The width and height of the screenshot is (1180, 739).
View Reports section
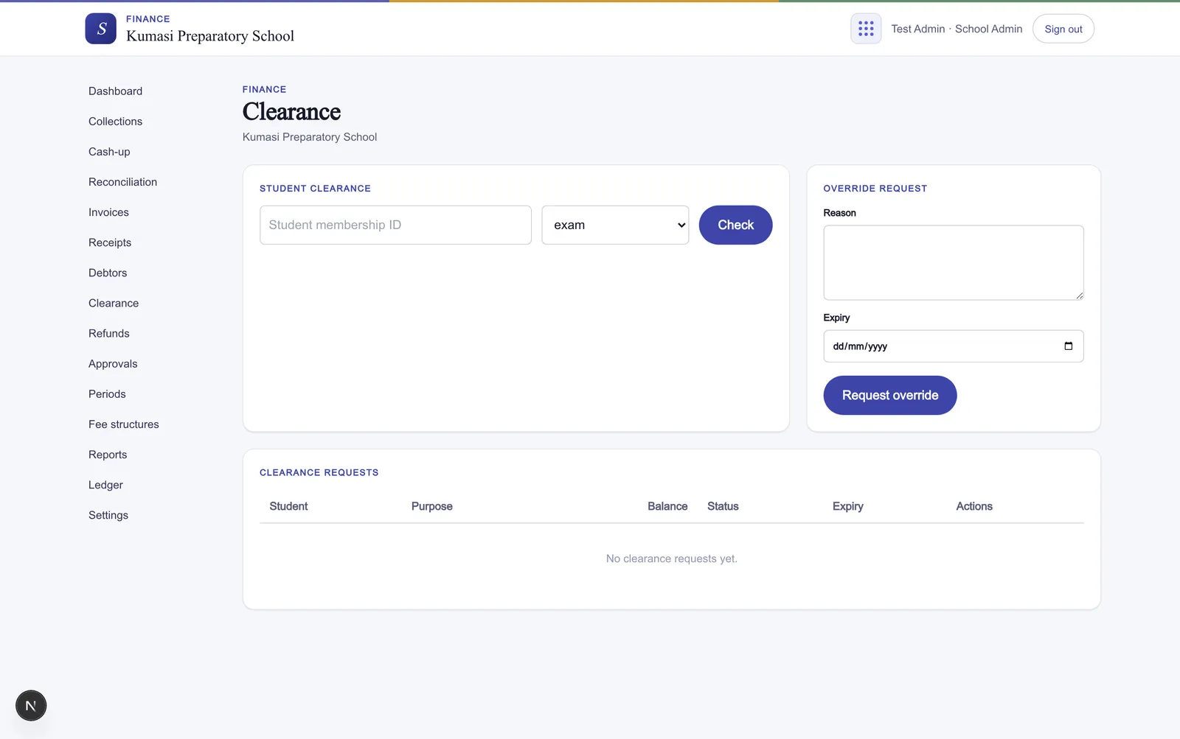pyautogui.click(x=108, y=455)
